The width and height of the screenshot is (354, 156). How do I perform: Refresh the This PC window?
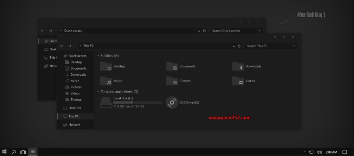click(239, 46)
